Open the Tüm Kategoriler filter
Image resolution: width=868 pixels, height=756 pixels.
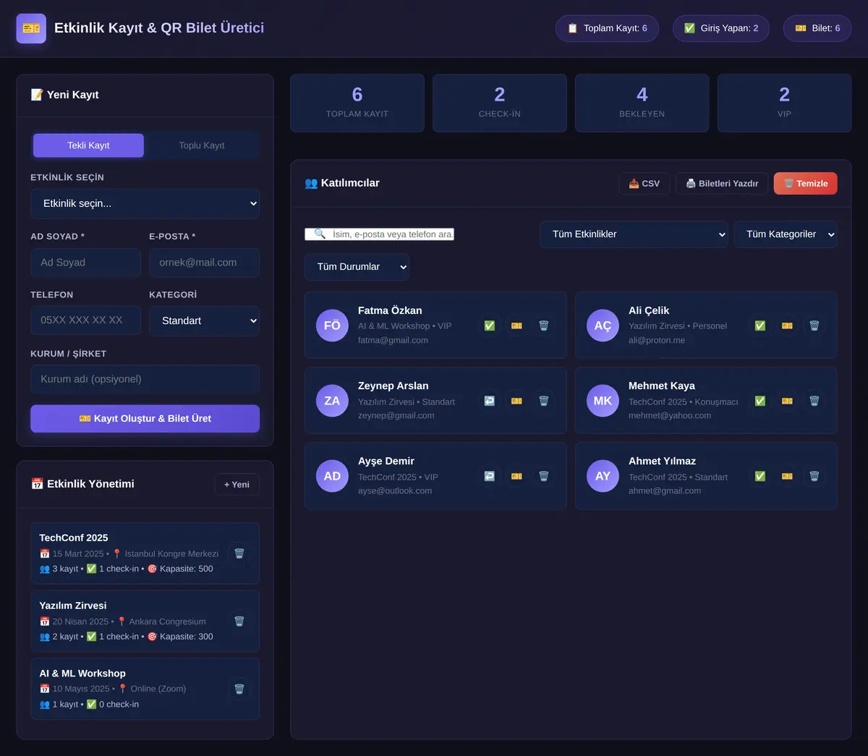point(786,234)
